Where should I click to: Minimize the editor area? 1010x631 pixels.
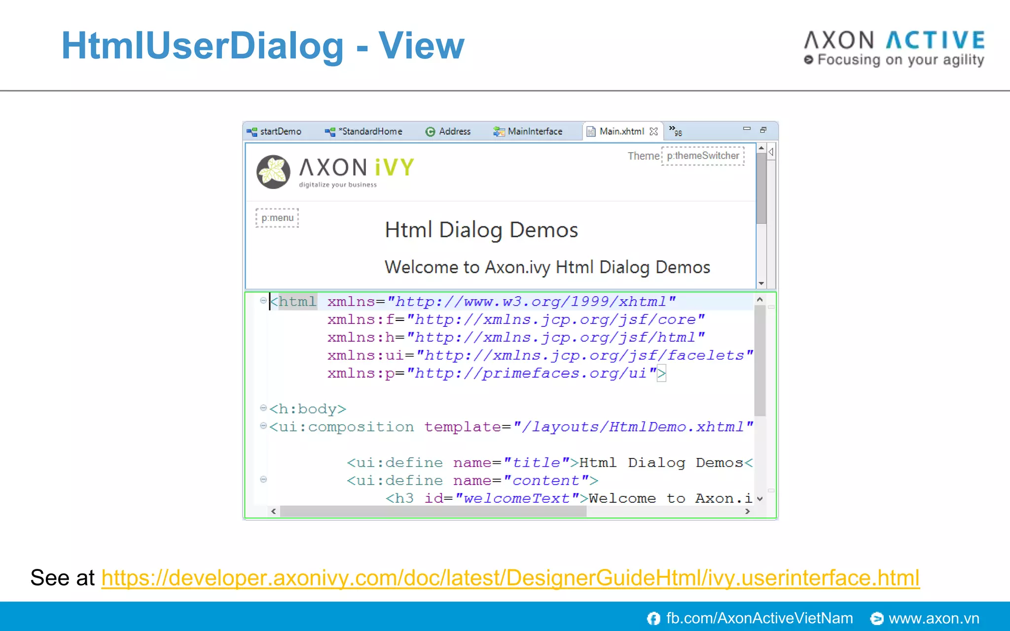[x=747, y=129]
